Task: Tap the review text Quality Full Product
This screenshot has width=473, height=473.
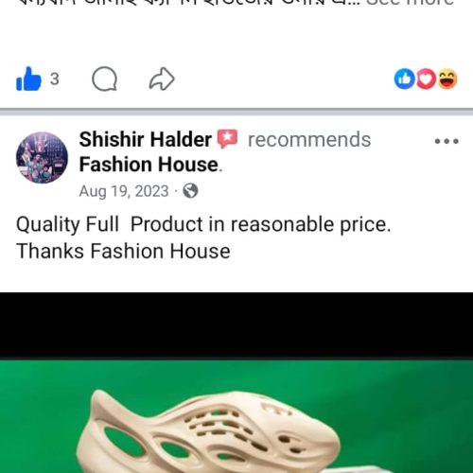Action: pos(203,224)
